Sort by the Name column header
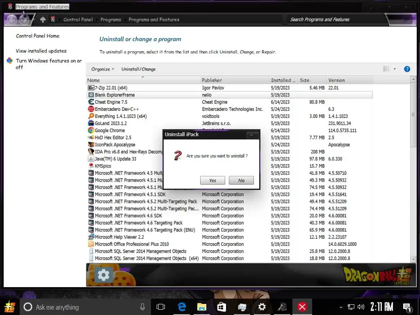This screenshot has width=420, height=315. click(x=143, y=80)
